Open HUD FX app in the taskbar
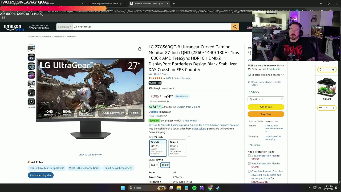Viewport: 341px width, 192px height. [202, 188]
